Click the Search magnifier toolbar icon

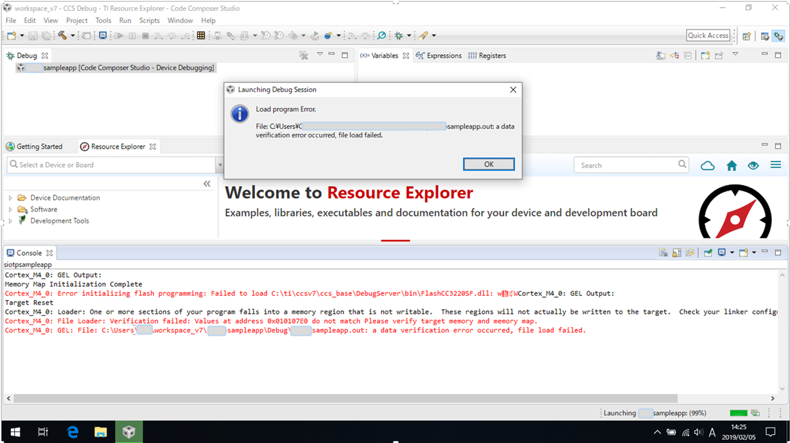[x=382, y=35]
